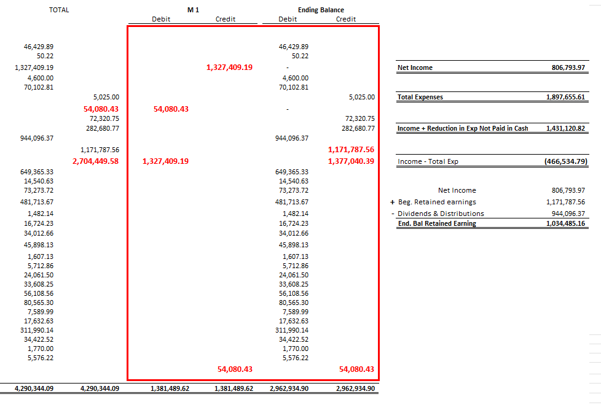
Task: Click the M 1 Credit total 1,381,489.62
Action: 234,388
